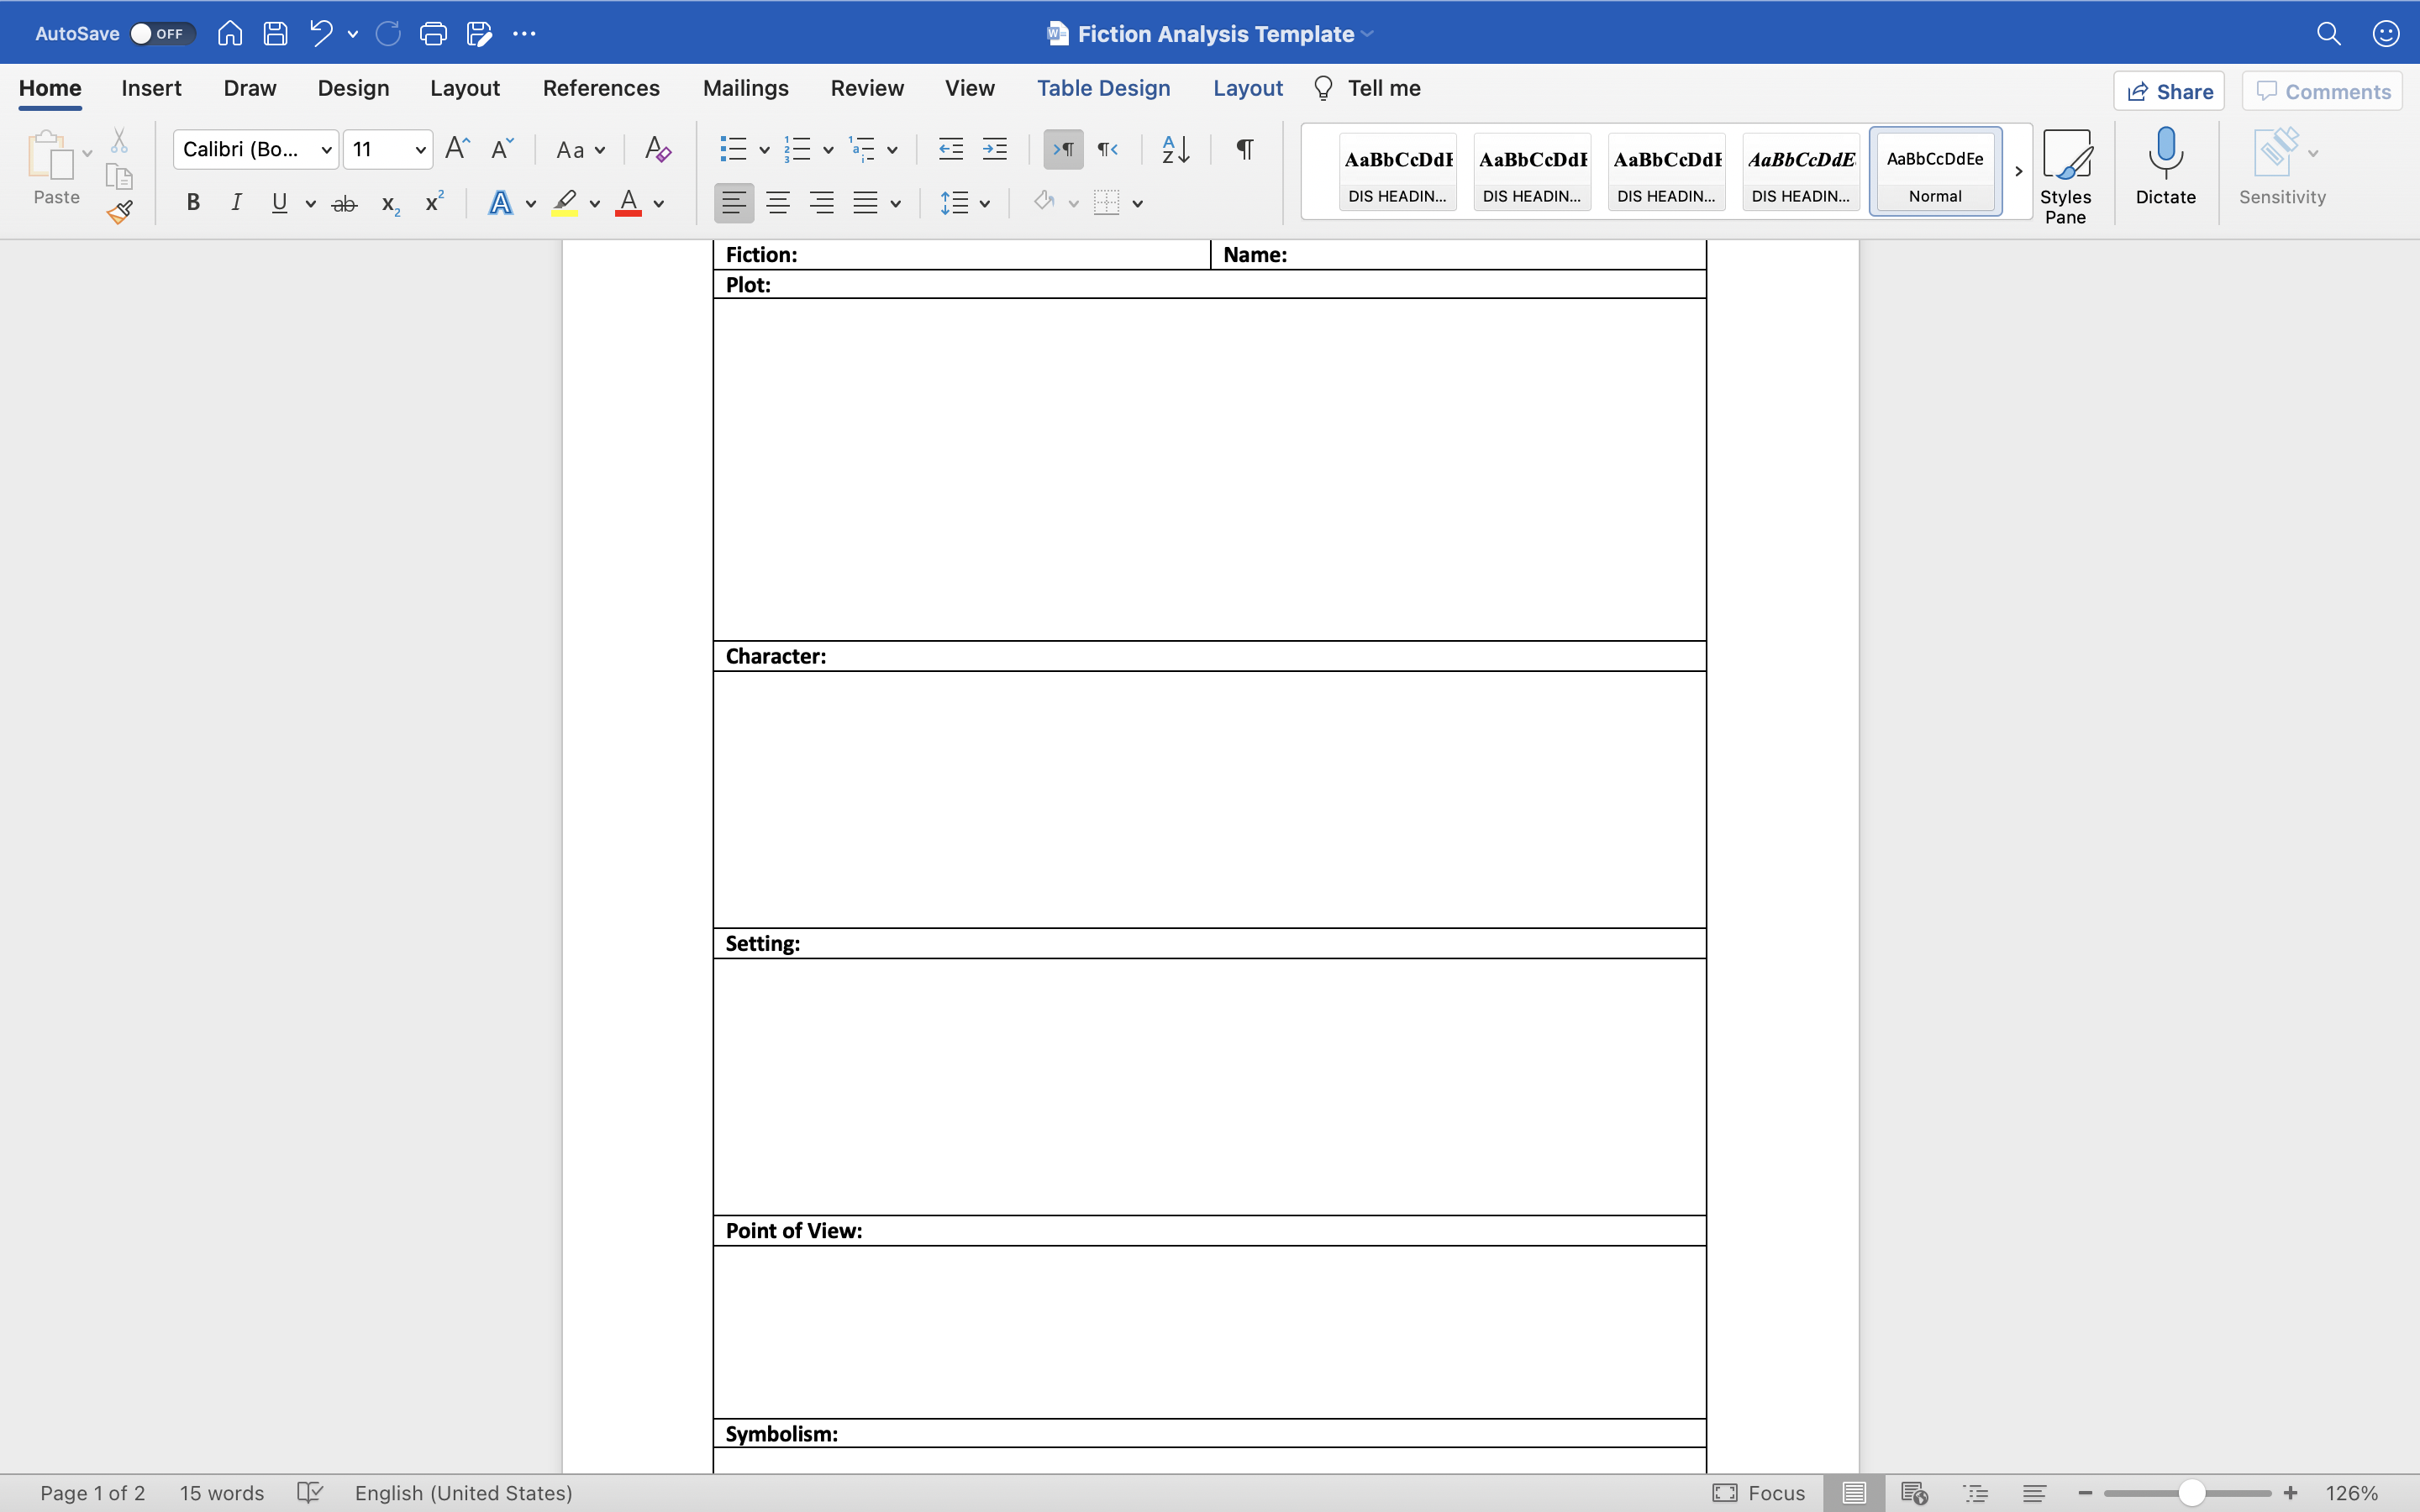Click Tell me search box
The width and height of the screenshot is (2420, 1512).
tap(1367, 88)
